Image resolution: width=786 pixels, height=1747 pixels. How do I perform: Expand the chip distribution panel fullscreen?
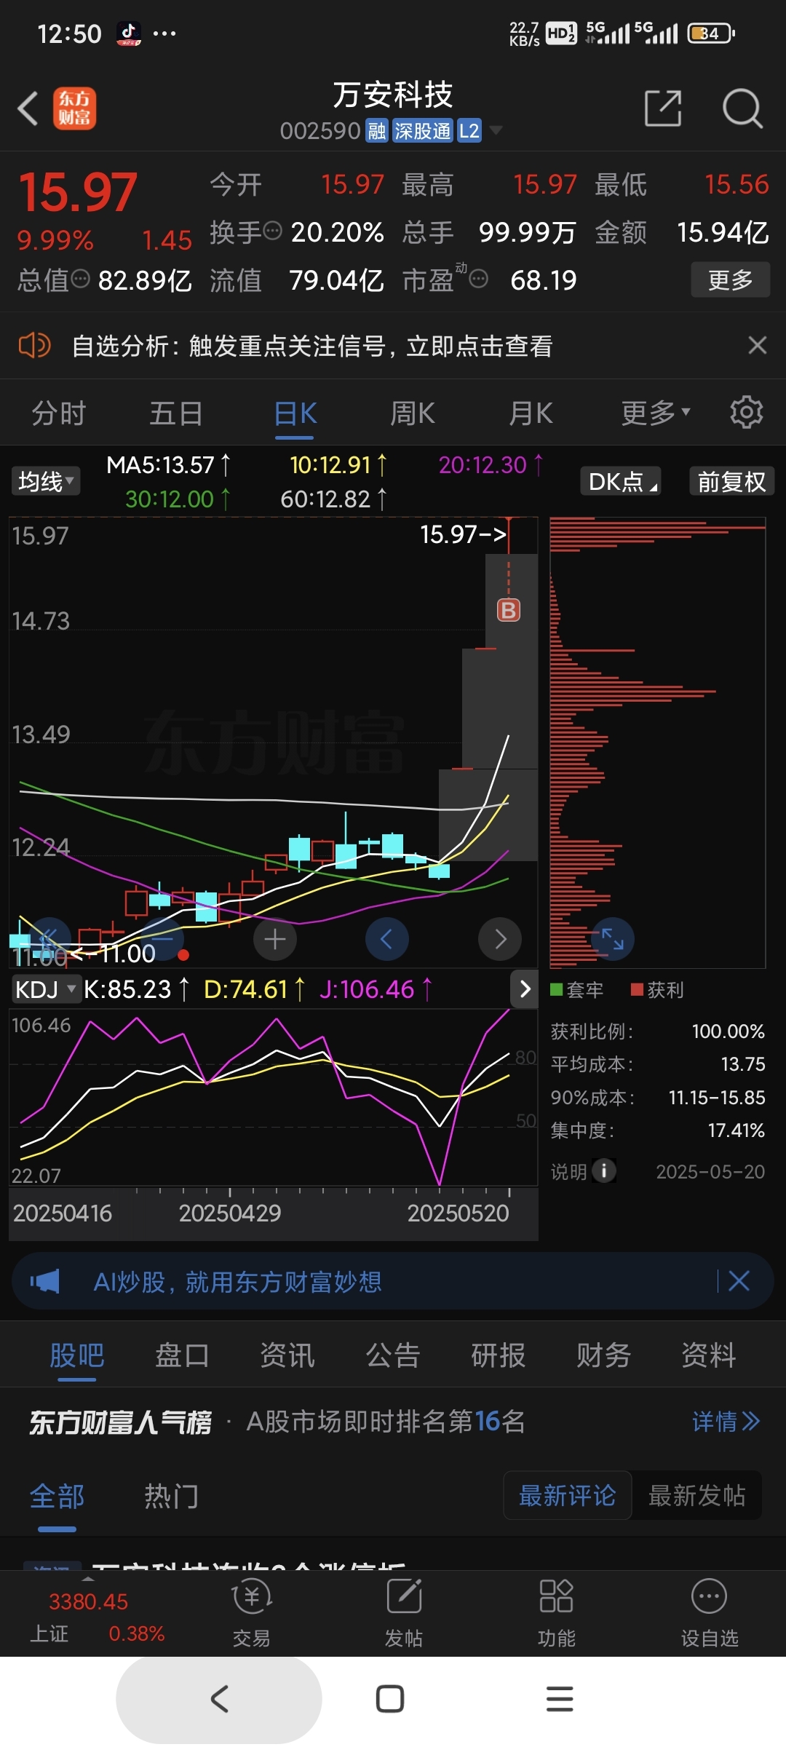tap(612, 940)
